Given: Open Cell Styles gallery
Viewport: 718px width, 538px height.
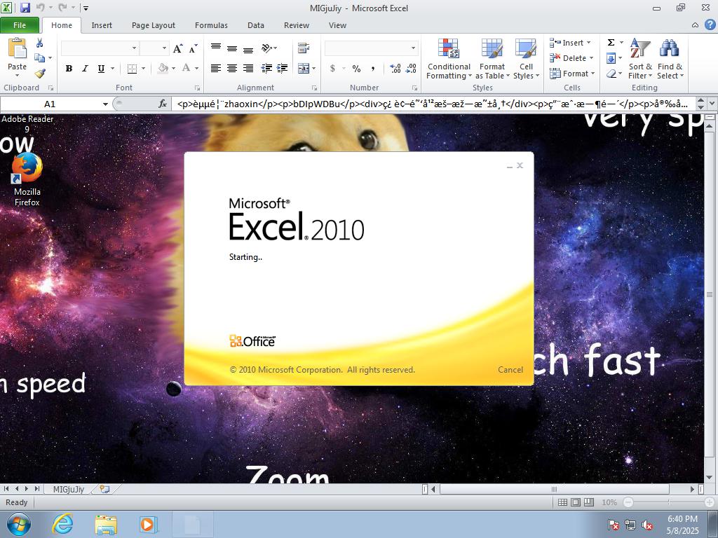Looking at the screenshot, I should [x=526, y=59].
